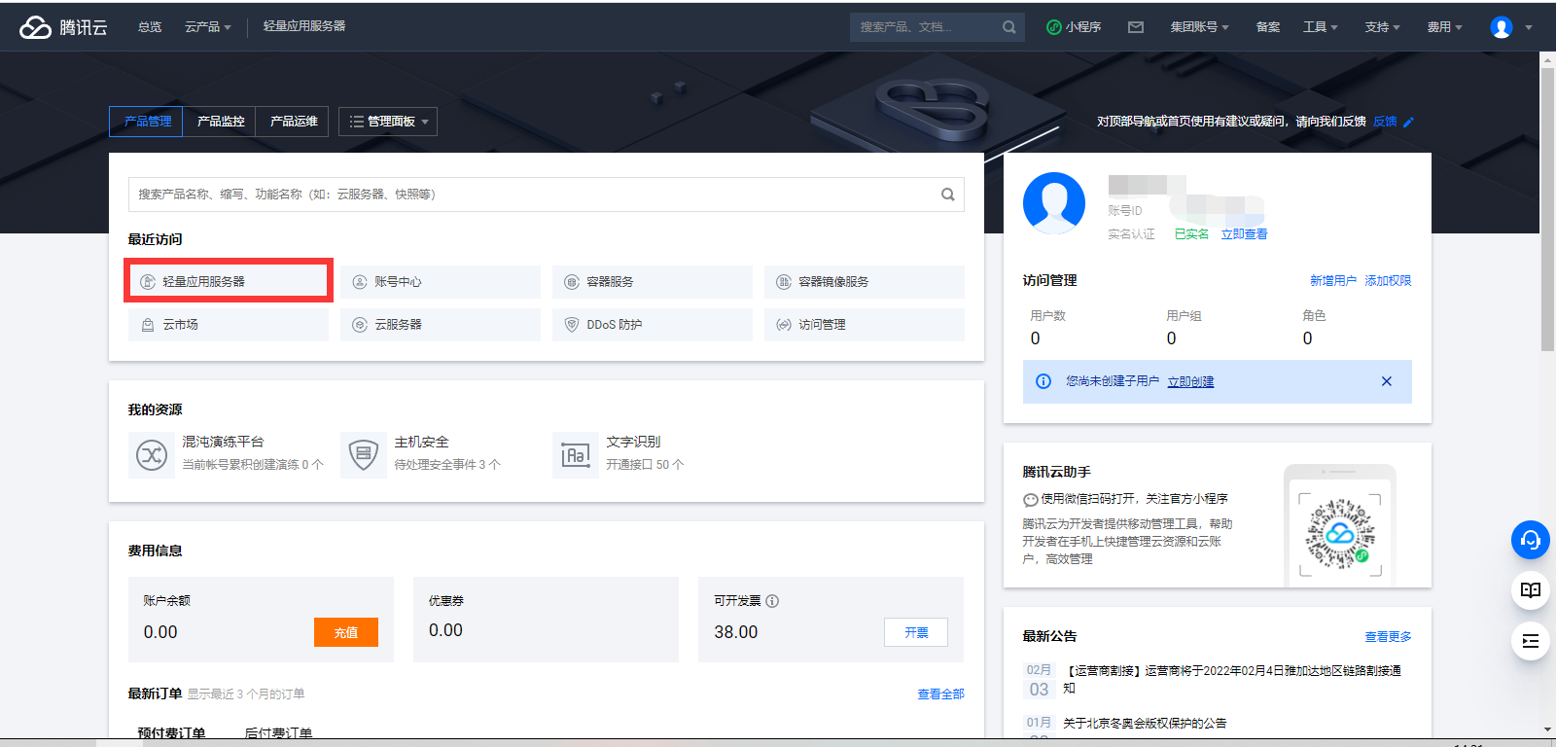This screenshot has width=1556, height=747.
Task: Click the product search magnifier icon
Action: tap(947, 195)
